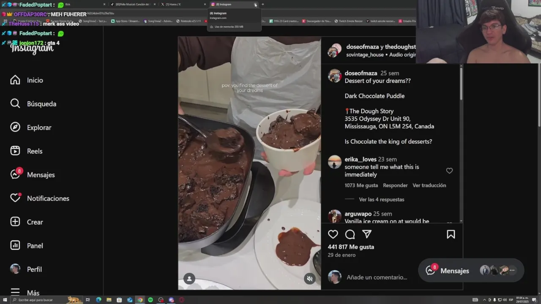
Task: Open Descargador de You... bookmark
Action: coord(317,21)
